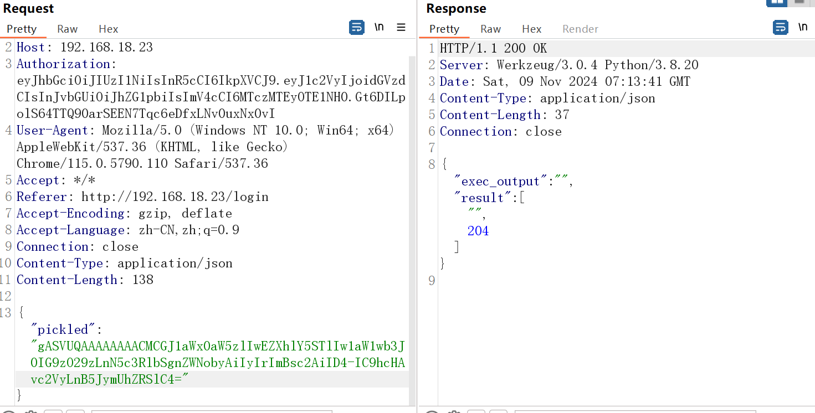The image size is (815, 413).
Task: Click the Request panel vertical scrollbar
Action: point(412,230)
